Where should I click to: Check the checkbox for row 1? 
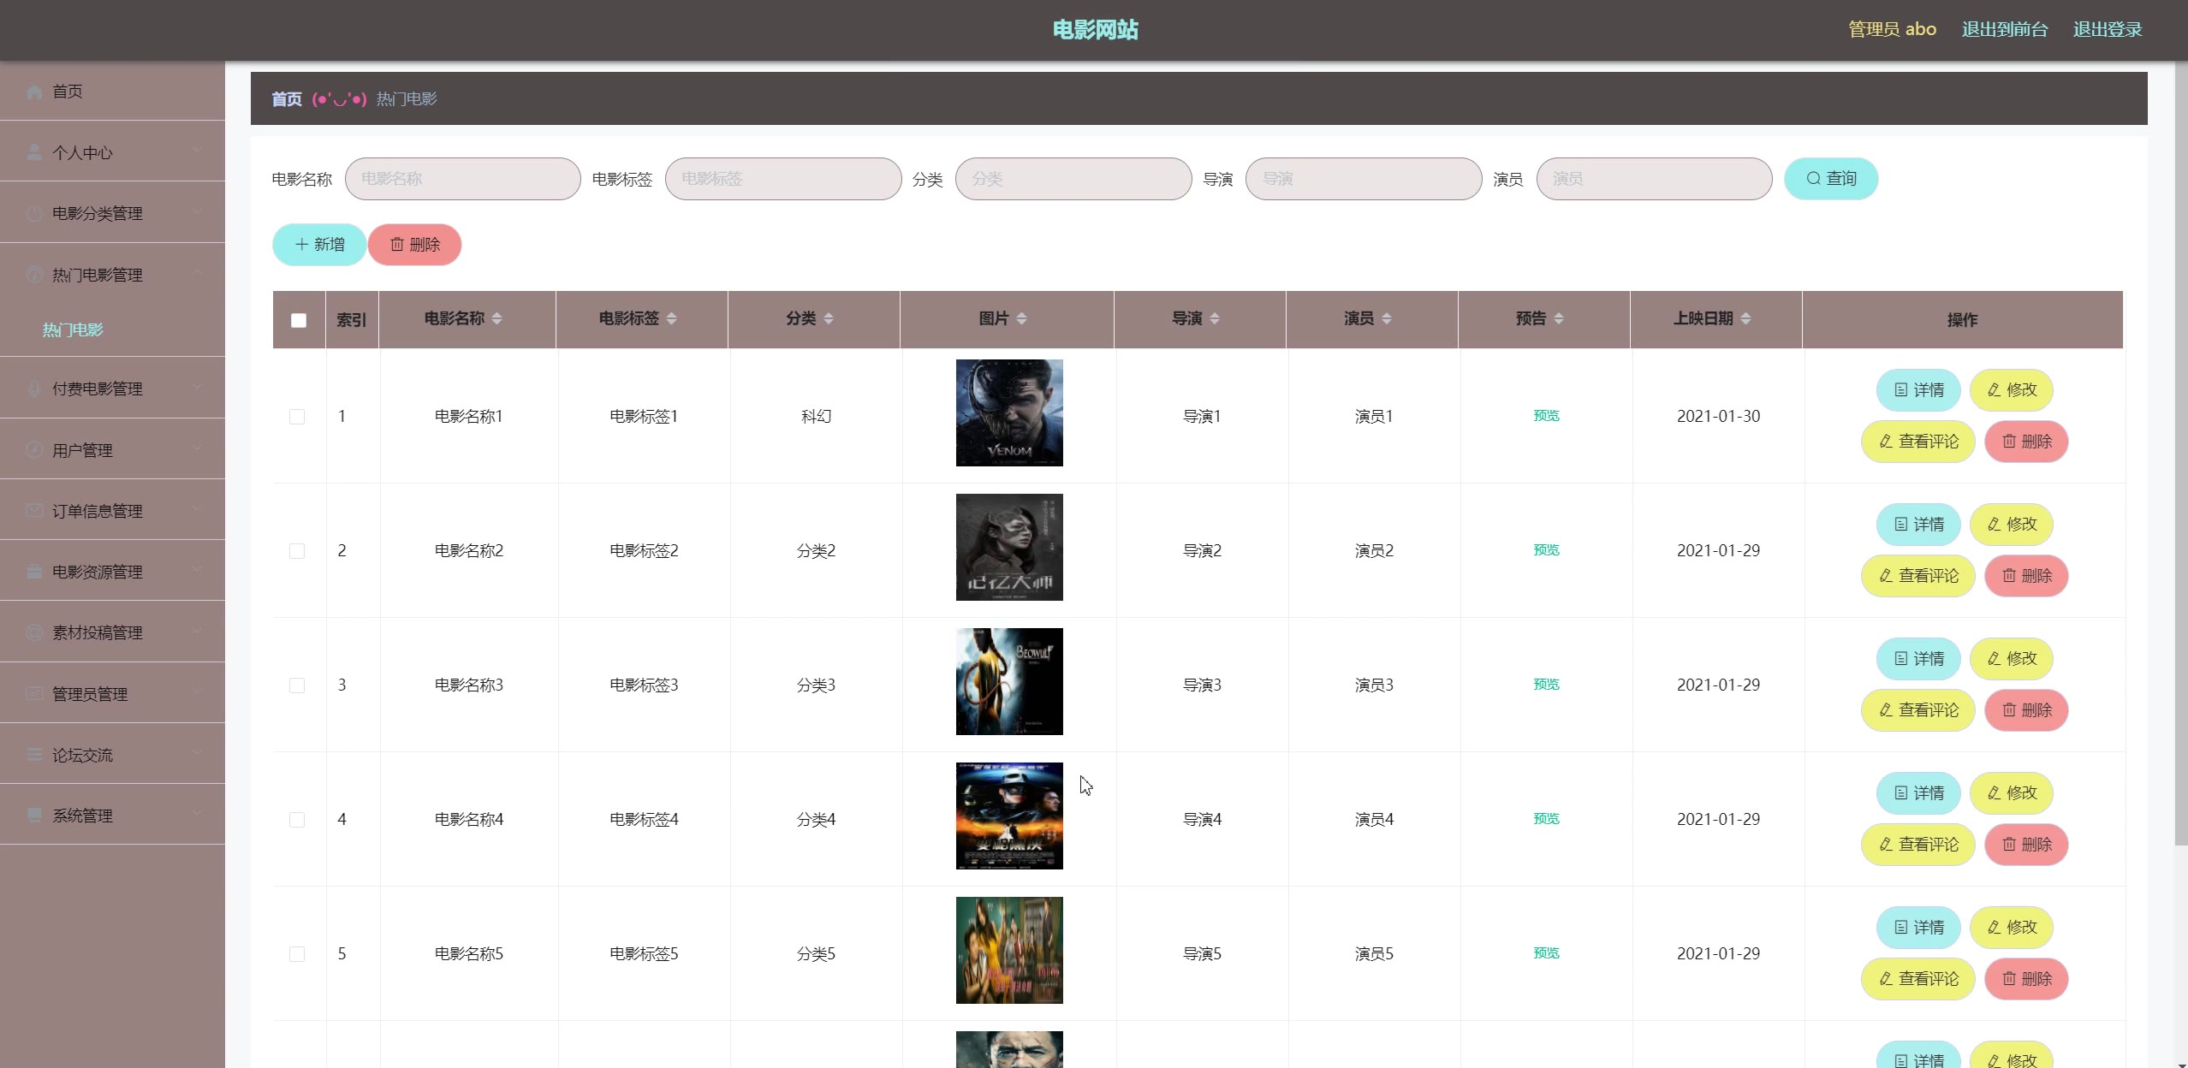[297, 417]
